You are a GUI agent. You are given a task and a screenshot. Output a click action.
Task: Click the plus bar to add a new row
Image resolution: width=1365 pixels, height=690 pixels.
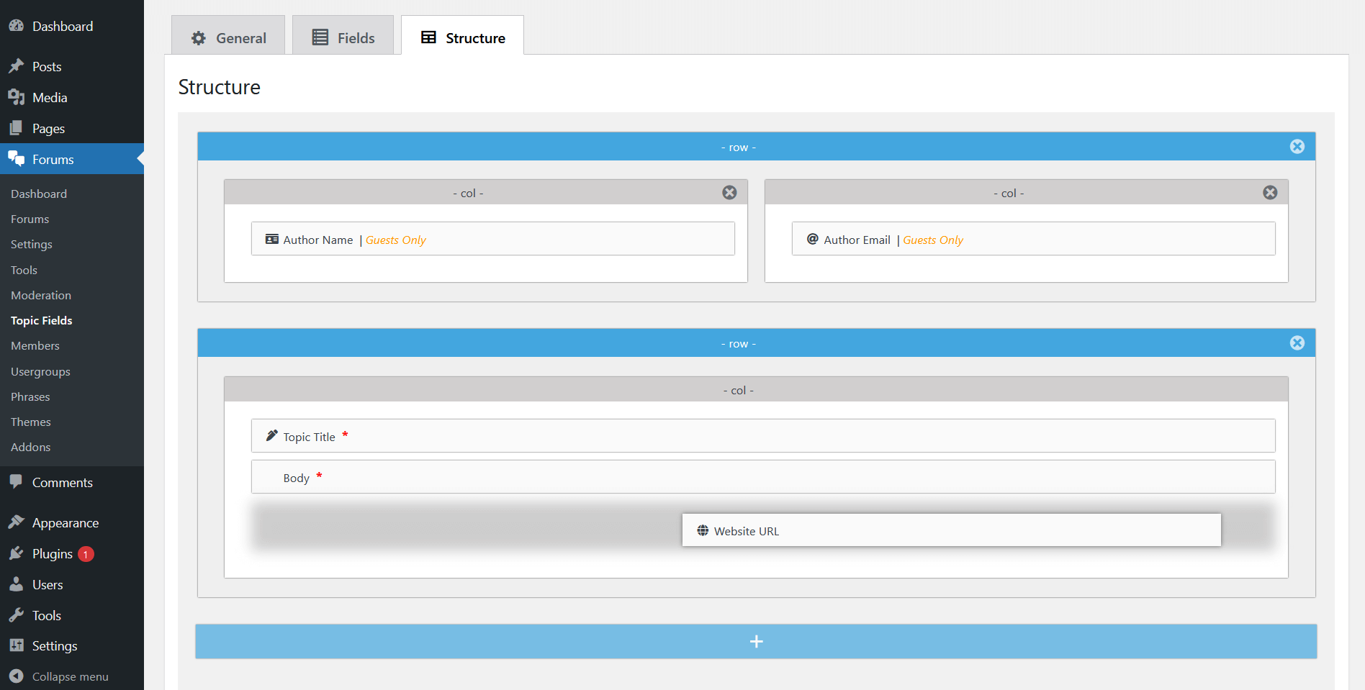coord(756,641)
